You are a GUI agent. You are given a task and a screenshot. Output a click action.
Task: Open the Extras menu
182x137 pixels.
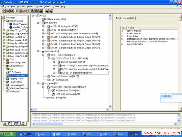coord(39,7)
